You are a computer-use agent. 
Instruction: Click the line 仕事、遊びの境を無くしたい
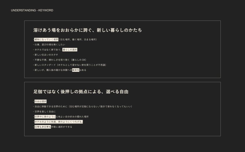tap(49, 45)
